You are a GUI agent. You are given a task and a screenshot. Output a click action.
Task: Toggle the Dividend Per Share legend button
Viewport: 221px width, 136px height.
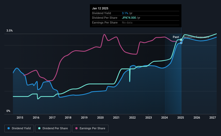pyautogui.click(x=53, y=129)
